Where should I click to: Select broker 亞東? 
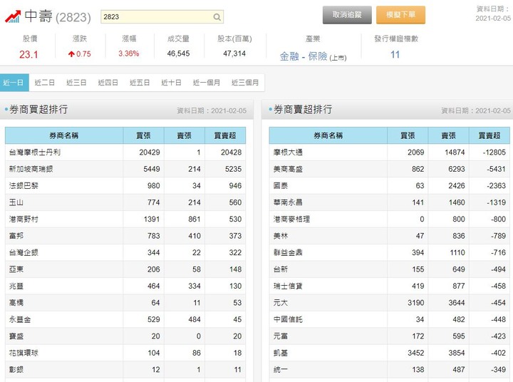pyautogui.click(x=16, y=269)
